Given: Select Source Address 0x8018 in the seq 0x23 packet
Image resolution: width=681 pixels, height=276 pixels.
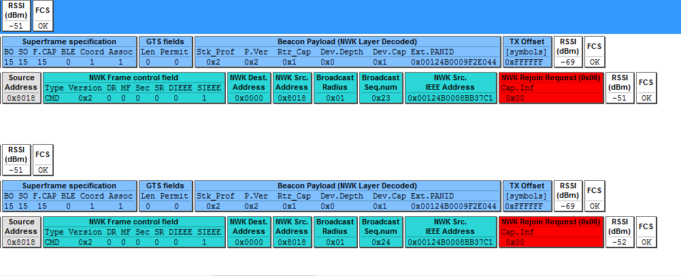Looking at the screenshot, I should point(22,88).
